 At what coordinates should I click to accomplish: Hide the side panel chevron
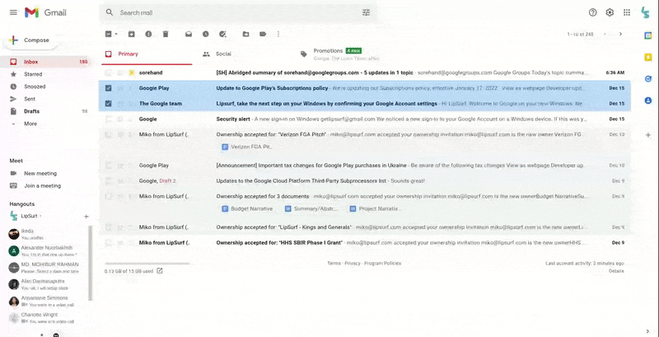click(x=648, y=331)
